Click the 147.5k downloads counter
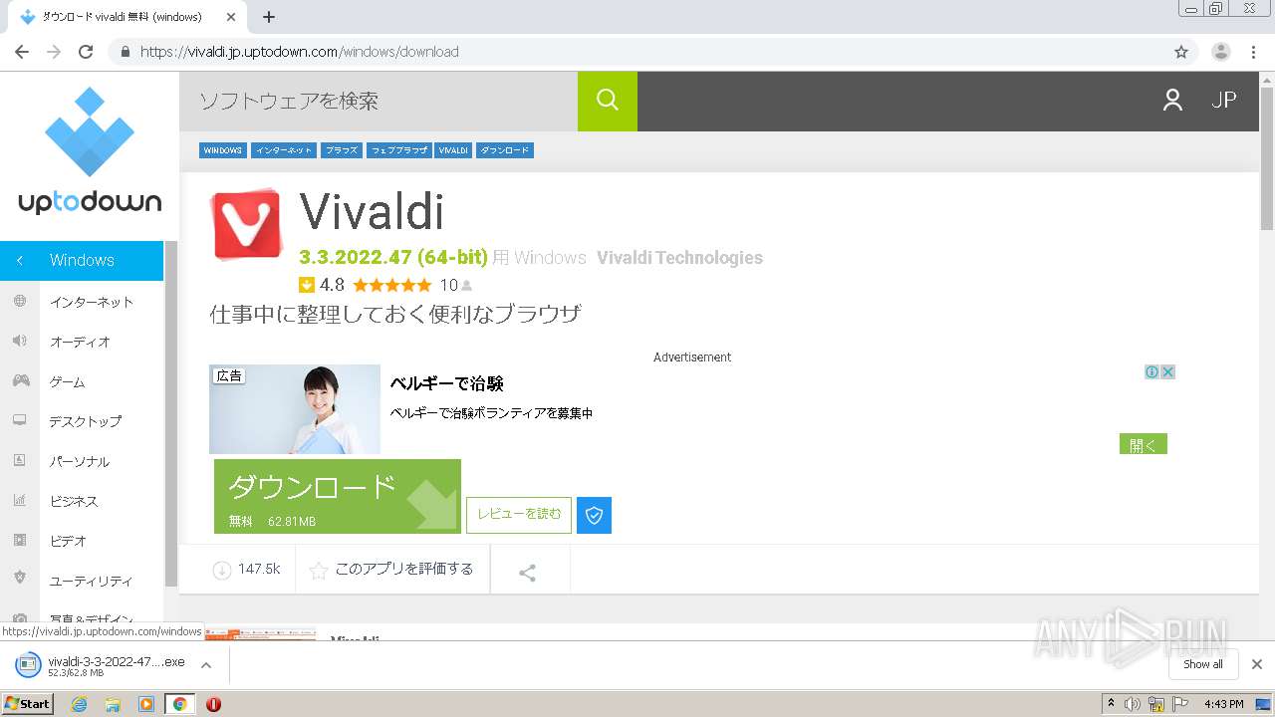Viewport: 1275px width, 717px height. (247, 570)
